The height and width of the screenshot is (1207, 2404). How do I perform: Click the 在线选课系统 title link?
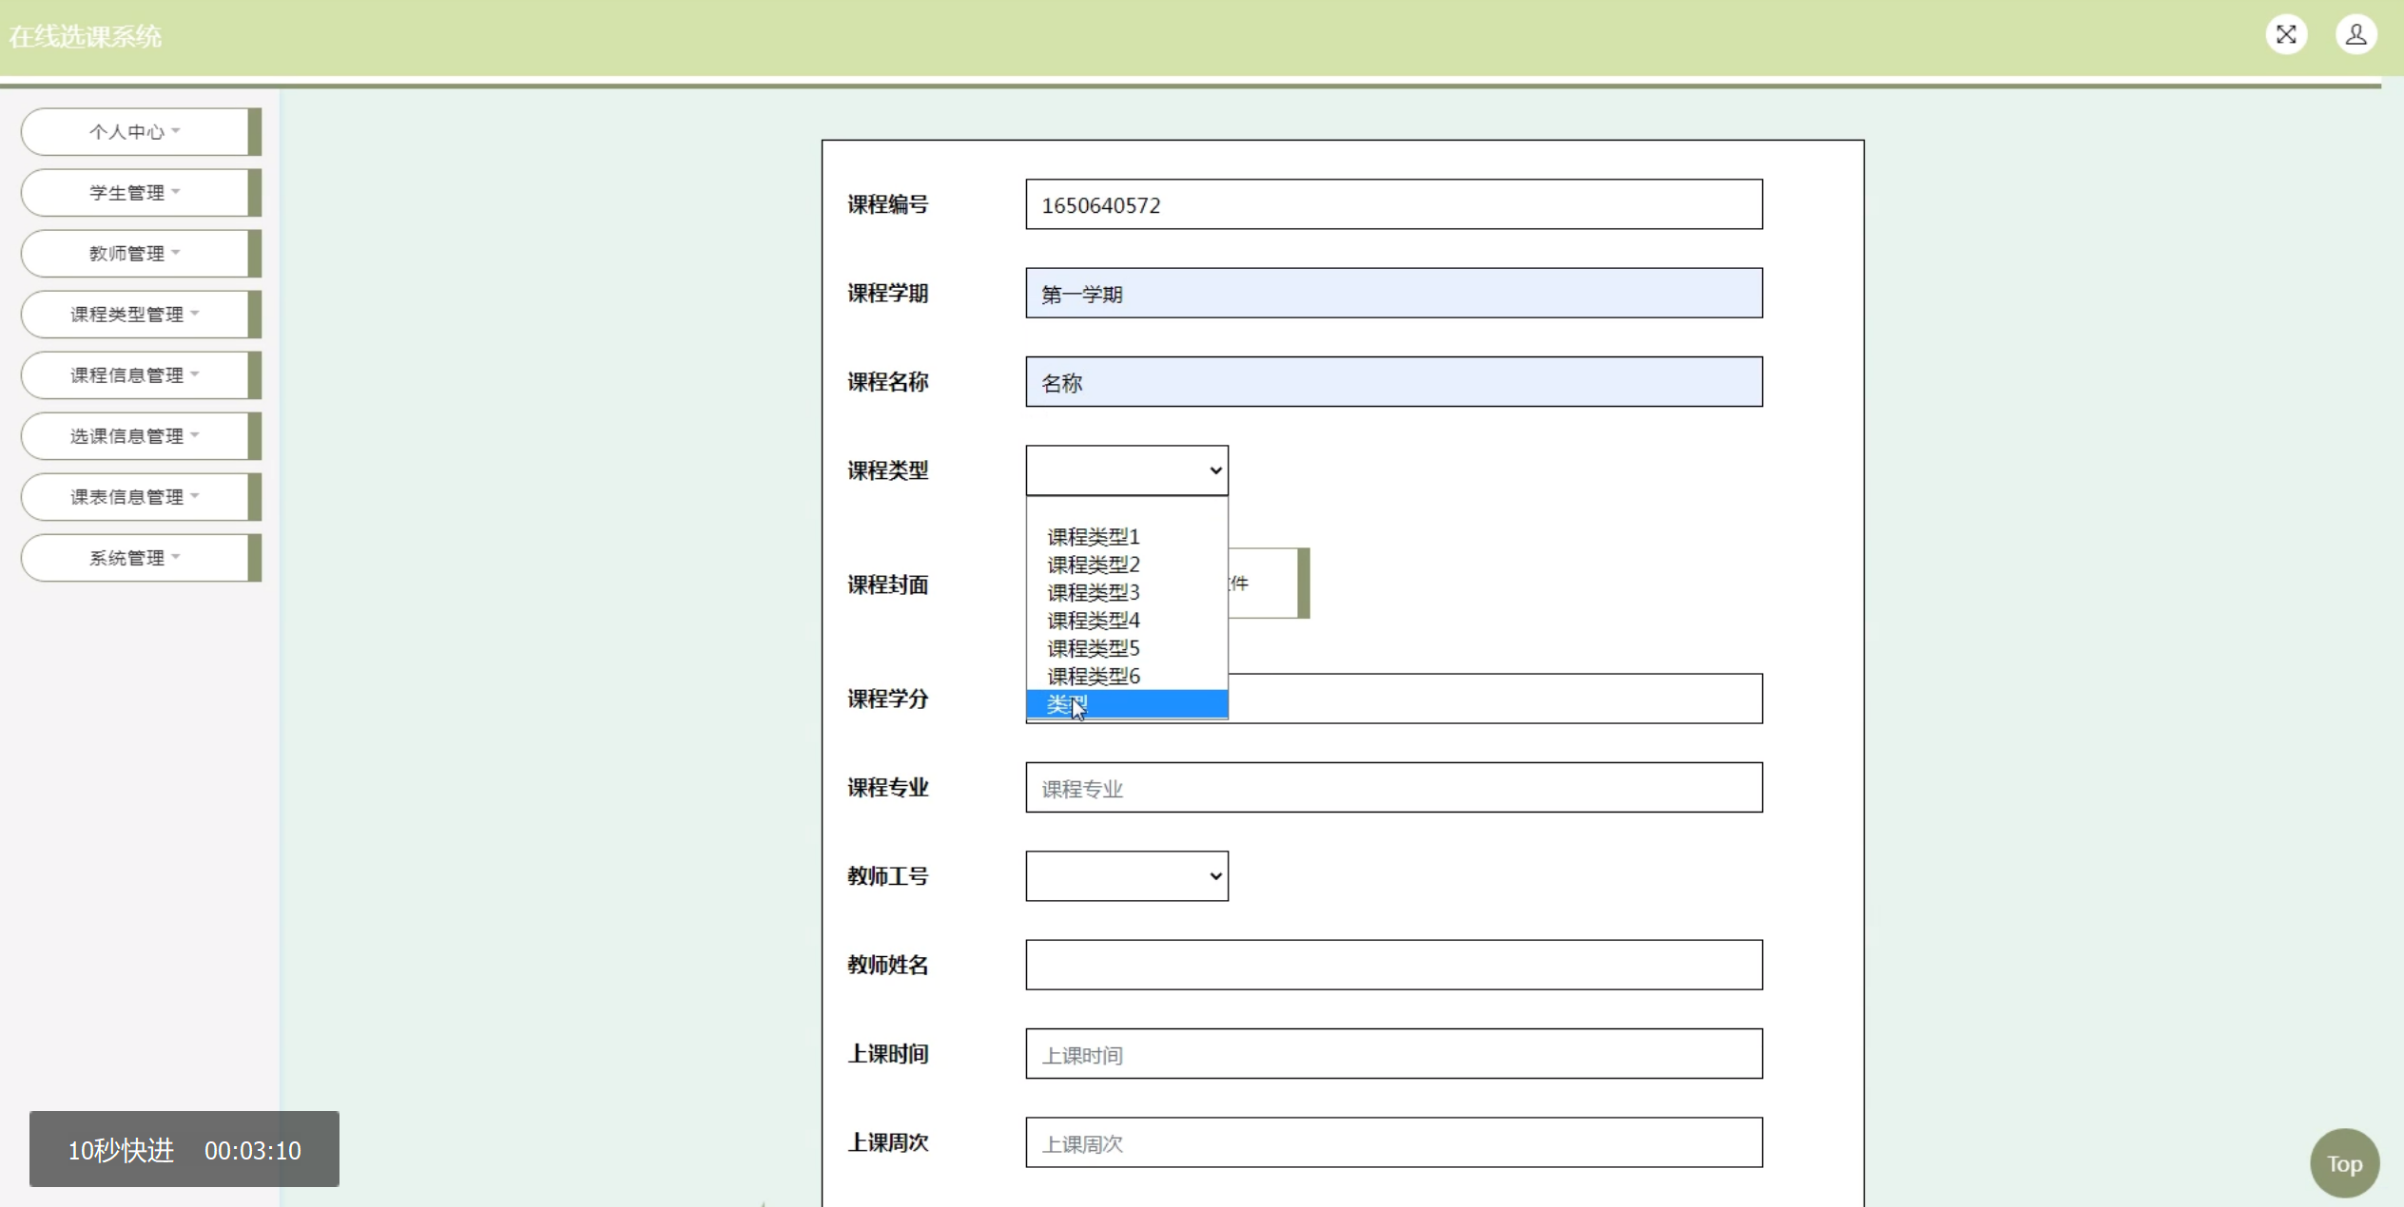pos(86,36)
